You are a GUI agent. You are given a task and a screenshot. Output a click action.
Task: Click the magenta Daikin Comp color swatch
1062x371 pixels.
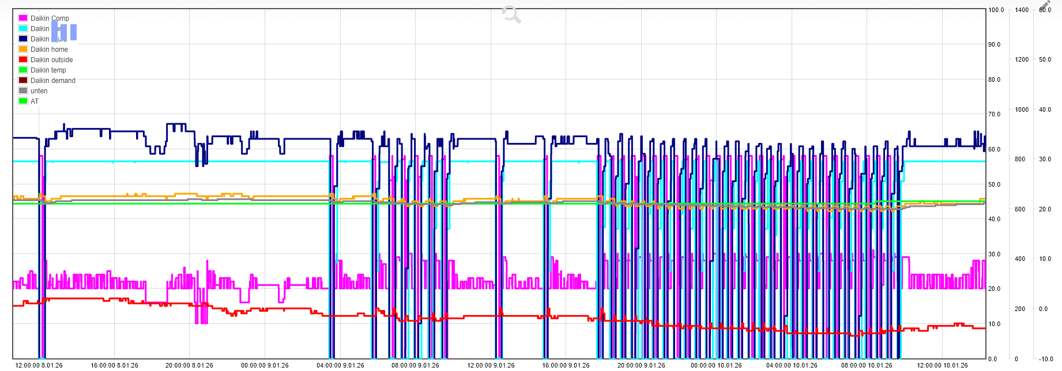pos(23,18)
